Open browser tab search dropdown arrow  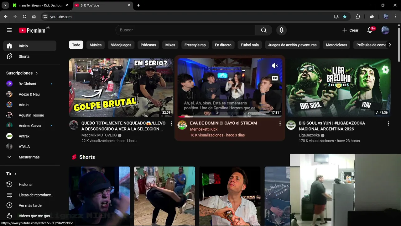click(x=5, y=5)
